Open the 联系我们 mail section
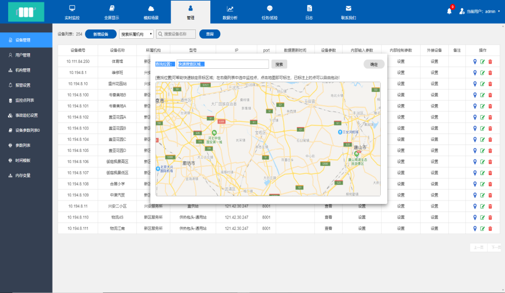 pos(348,12)
